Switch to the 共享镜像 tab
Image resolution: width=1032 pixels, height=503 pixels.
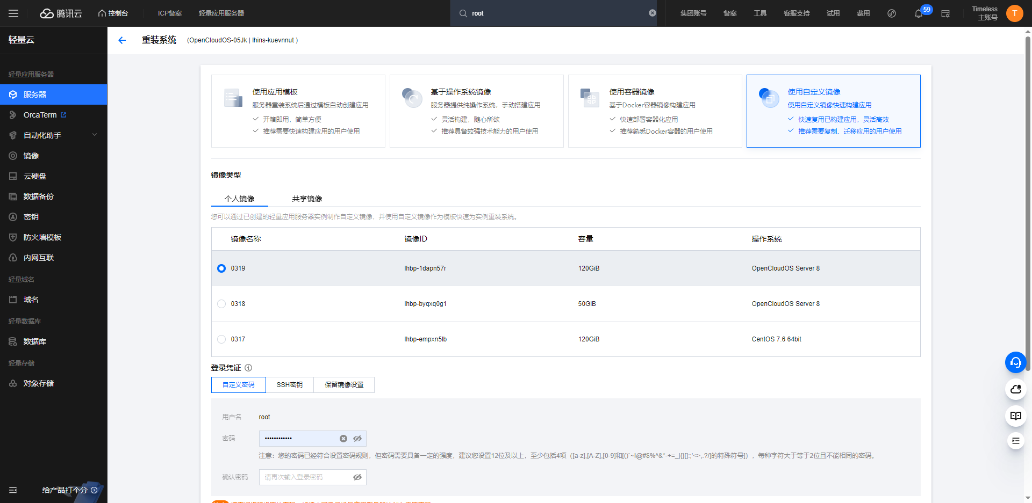point(307,199)
